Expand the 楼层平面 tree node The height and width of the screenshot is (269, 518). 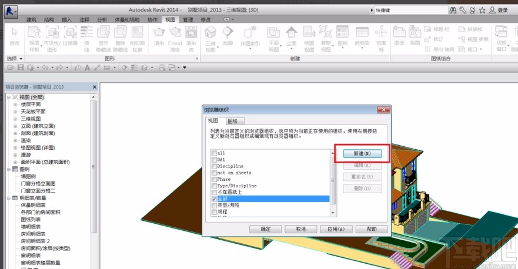pos(16,104)
